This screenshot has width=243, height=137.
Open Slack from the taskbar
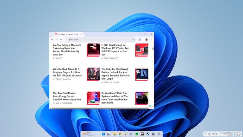[x=126, y=134]
